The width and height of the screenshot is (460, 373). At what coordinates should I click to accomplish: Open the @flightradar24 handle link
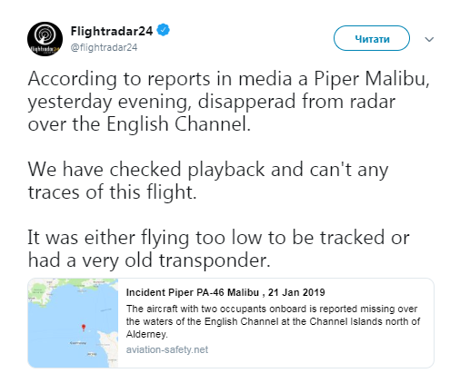tap(104, 47)
